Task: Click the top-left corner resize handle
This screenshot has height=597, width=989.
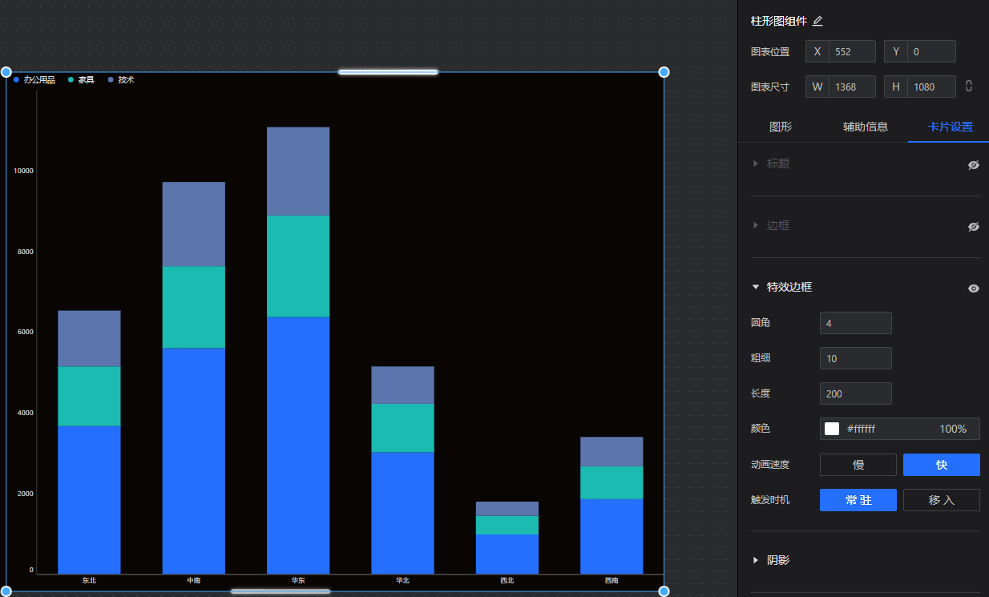Action: click(x=6, y=72)
